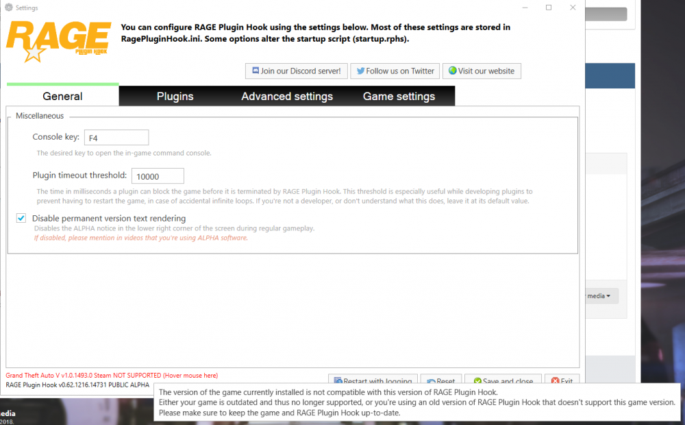Select the Game settings tab
The width and height of the screenshot is (685, 425).
[x=399, y=96]
